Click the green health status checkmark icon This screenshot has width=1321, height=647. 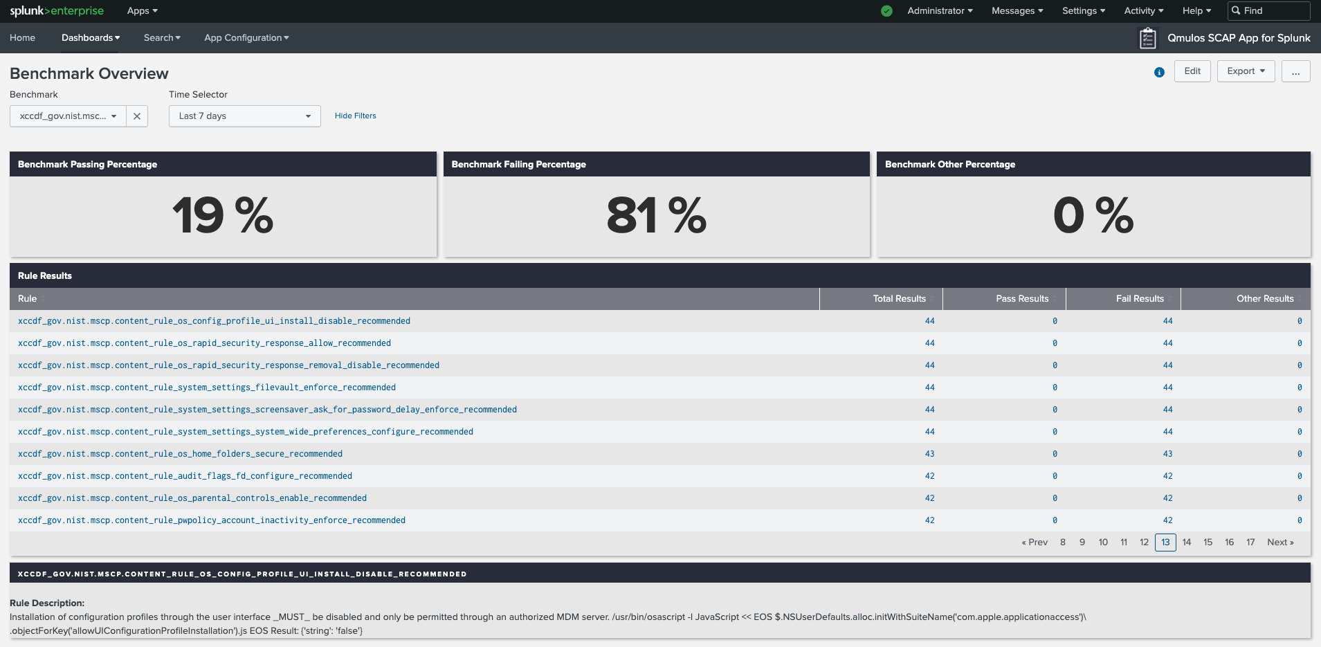coord(886,11)
